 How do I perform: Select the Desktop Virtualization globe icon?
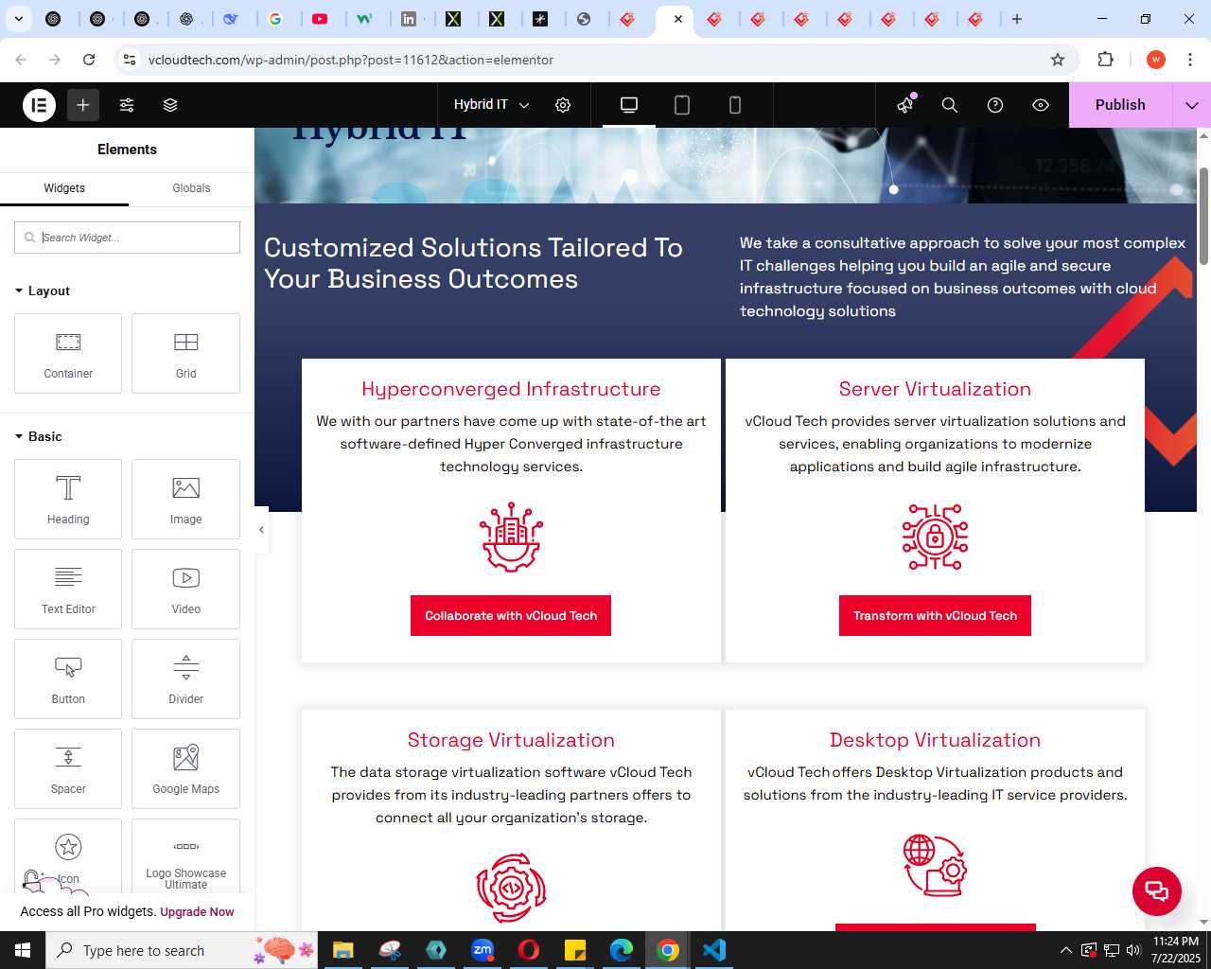tap(935, 865)
